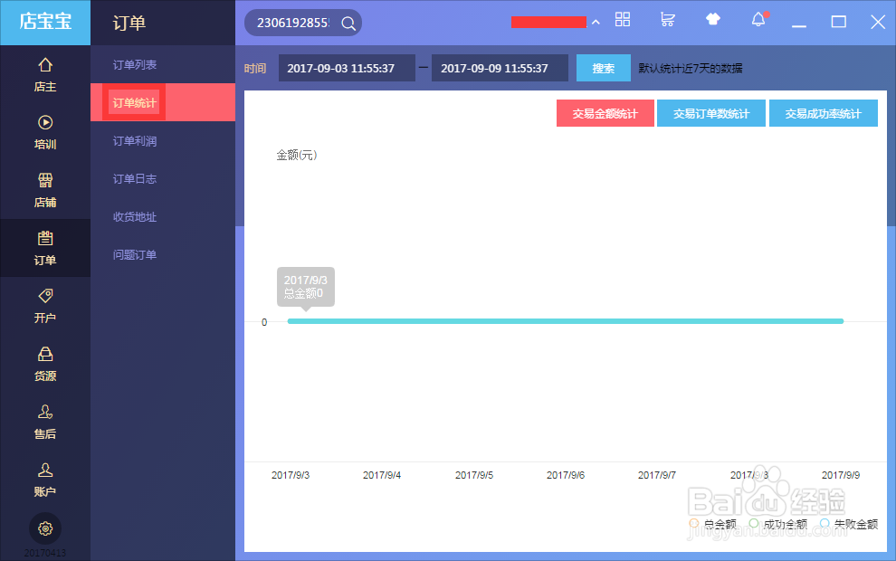Image resolution: width=896 pixels, height=561 pixels.
Task: Click the shirt skin/theme icon
Action: tap(712, 19)
